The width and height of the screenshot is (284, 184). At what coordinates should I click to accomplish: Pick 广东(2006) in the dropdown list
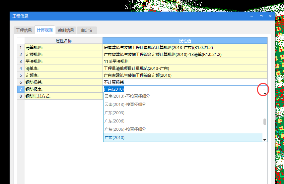[x=183, y=121]
